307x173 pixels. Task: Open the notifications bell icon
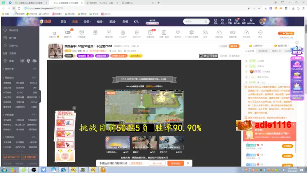tap(244, 22)
